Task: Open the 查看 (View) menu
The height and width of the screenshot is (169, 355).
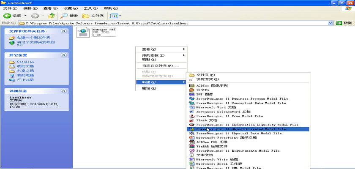Action: pos(50,8)
